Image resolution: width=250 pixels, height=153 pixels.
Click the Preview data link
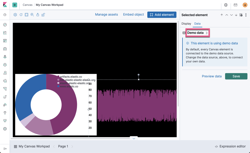point(212,76)
